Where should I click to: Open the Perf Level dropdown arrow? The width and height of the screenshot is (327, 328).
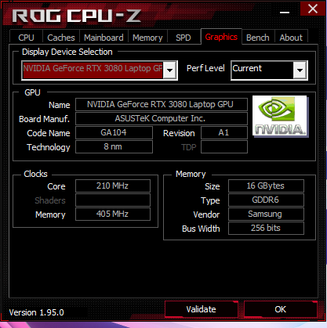300,70
